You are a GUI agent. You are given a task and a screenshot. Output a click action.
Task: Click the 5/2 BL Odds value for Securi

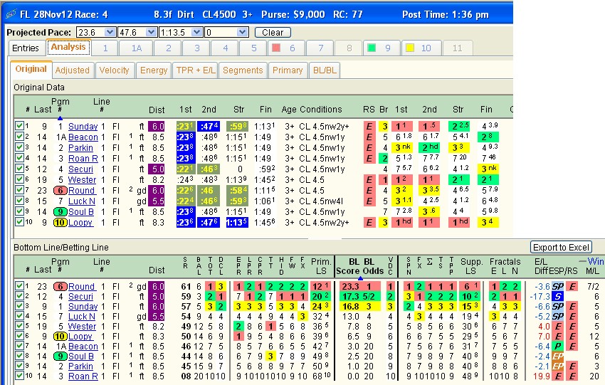[x=369, y=296]
